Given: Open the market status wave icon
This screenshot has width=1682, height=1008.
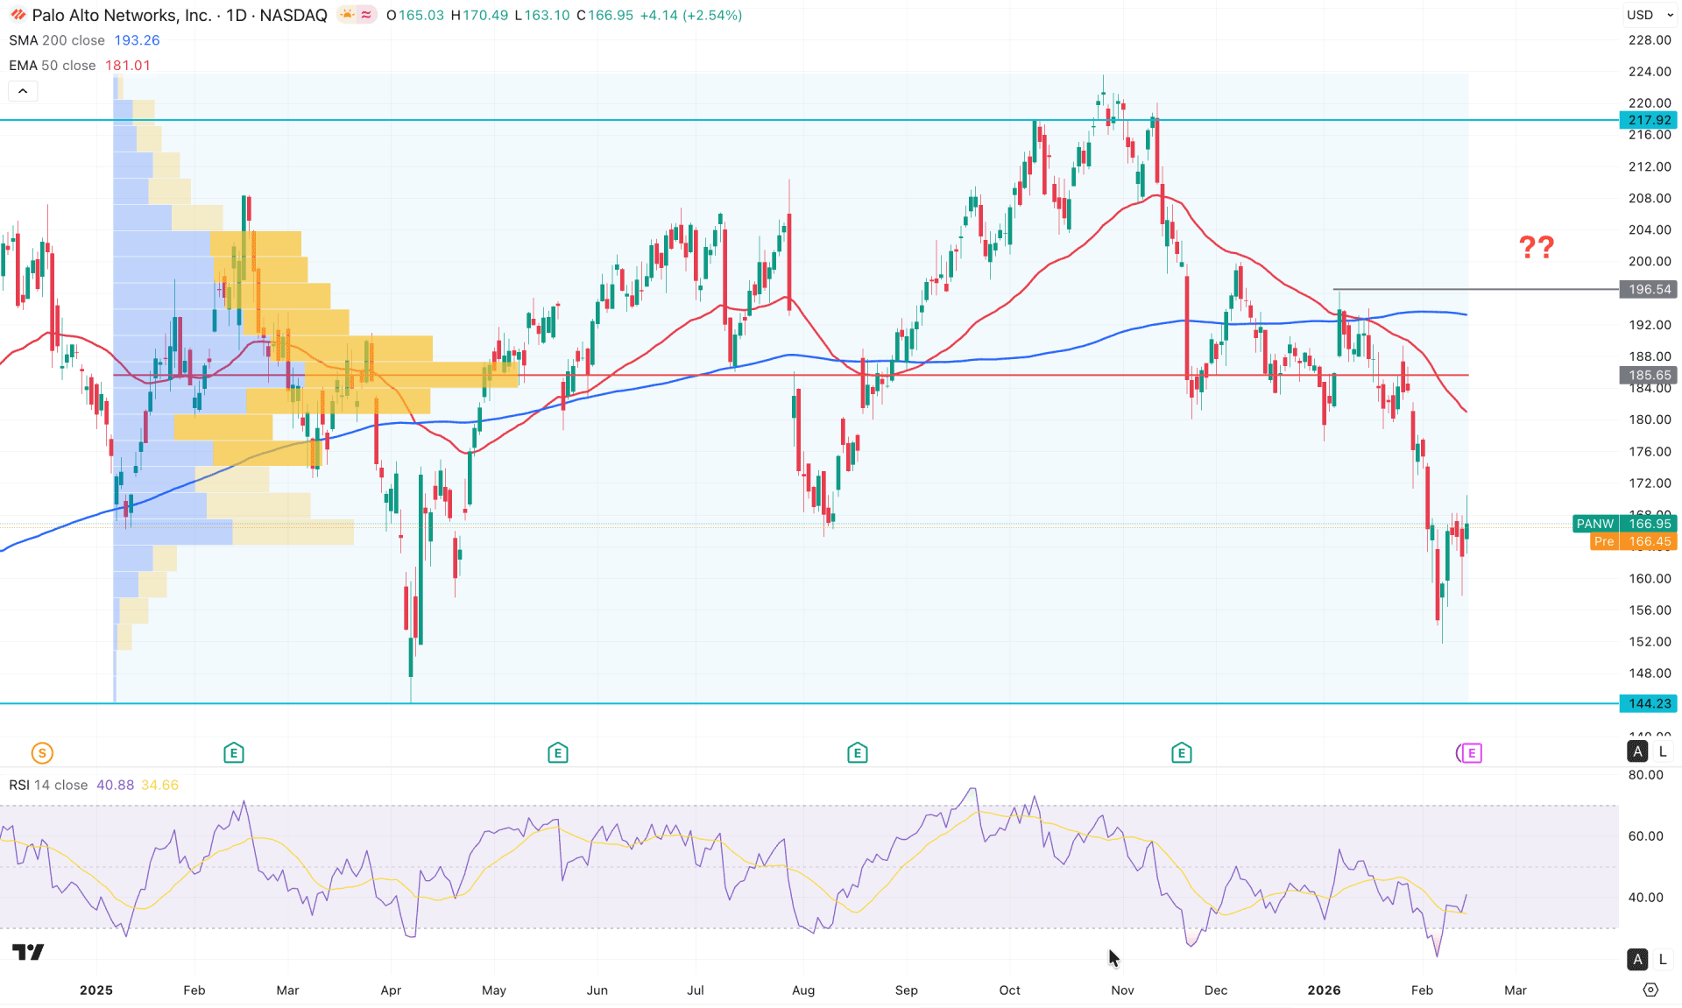Looking at the screenshot, I should click(x=365, y=15).
